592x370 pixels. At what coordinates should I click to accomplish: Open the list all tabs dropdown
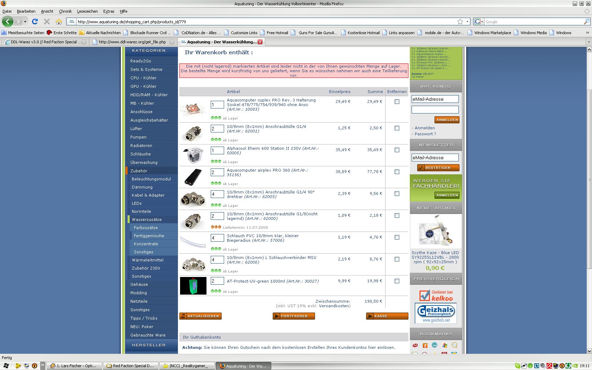coord(588,42)
